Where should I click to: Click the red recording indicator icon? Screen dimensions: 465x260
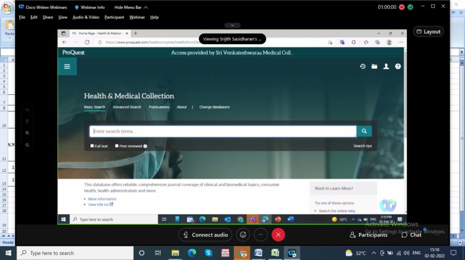[x=402, y=7]
